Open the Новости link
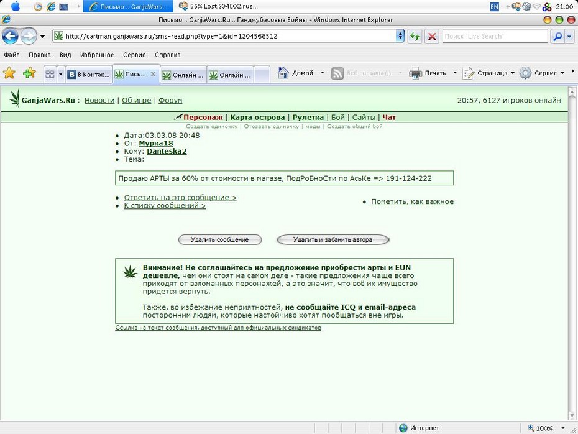This screenshot has width=578, height=434. click(x=99, y=100)
